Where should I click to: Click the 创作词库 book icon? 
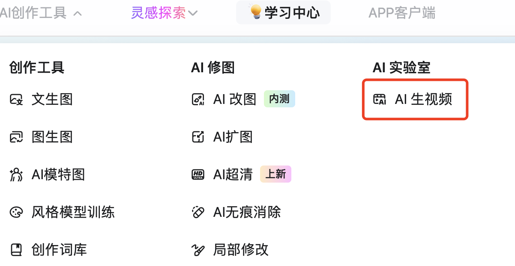[16, 250]
